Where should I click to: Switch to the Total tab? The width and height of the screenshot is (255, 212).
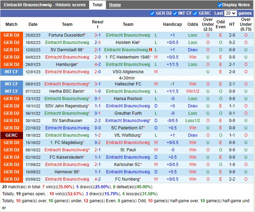point(98,5)
